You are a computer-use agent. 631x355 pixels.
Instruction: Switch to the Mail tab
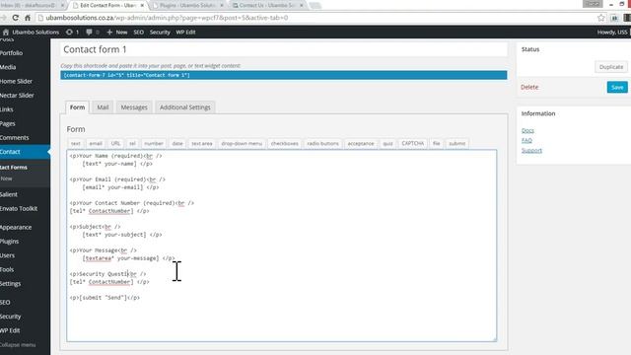103,107
